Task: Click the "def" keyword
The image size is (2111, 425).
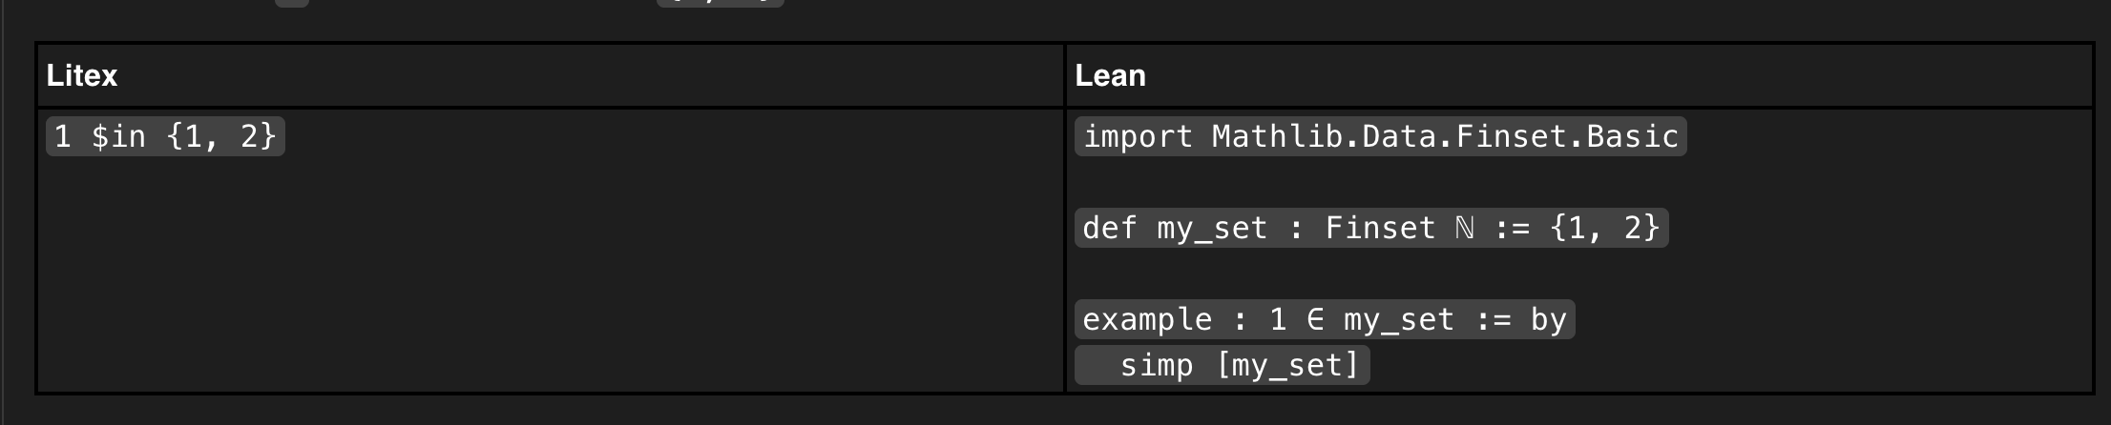Action: point(1110,228)
